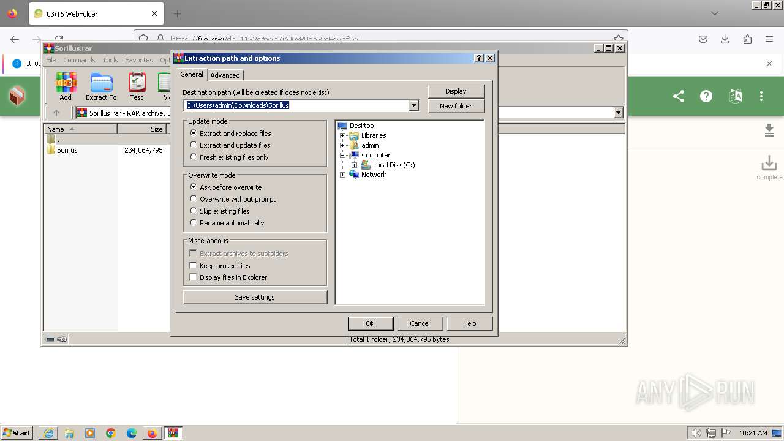The image size is (784, 441).
Task: Click the translate language icon in header
Action: [x=736, y=96]
